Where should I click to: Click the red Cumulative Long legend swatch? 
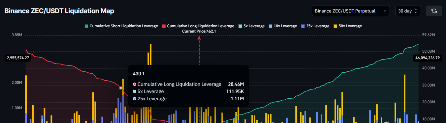pyautogui.click(x=164, y=26)
